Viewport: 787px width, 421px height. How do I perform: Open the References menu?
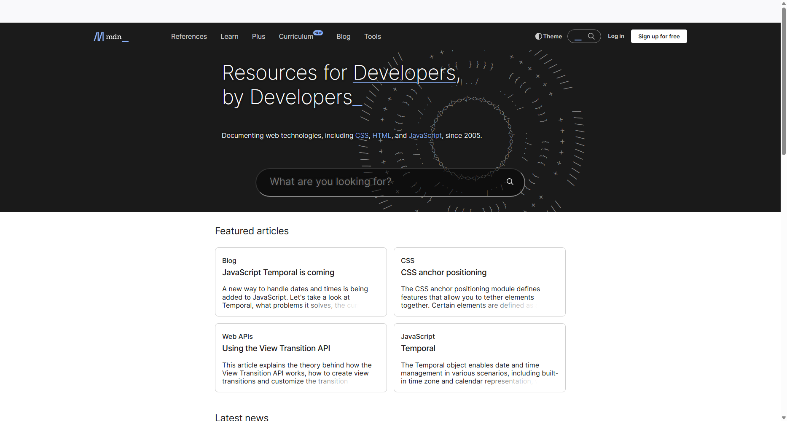pos(189,36)
